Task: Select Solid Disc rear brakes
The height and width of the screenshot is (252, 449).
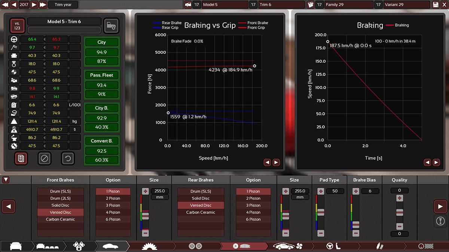Action: [201, 198]
